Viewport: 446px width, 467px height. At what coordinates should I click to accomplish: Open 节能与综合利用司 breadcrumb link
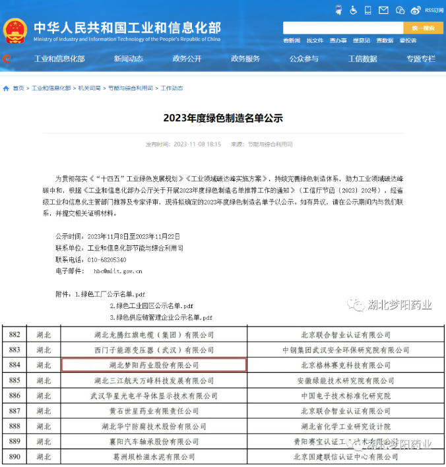click(x=131, y=88)
